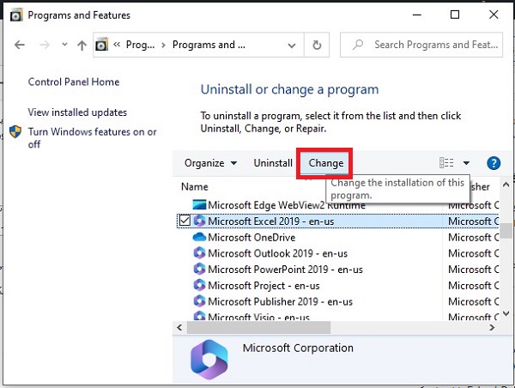Viewport: 515px width, 388px height.
Task: Open Turn Windows features on or off
Action: tap(93, 138)
